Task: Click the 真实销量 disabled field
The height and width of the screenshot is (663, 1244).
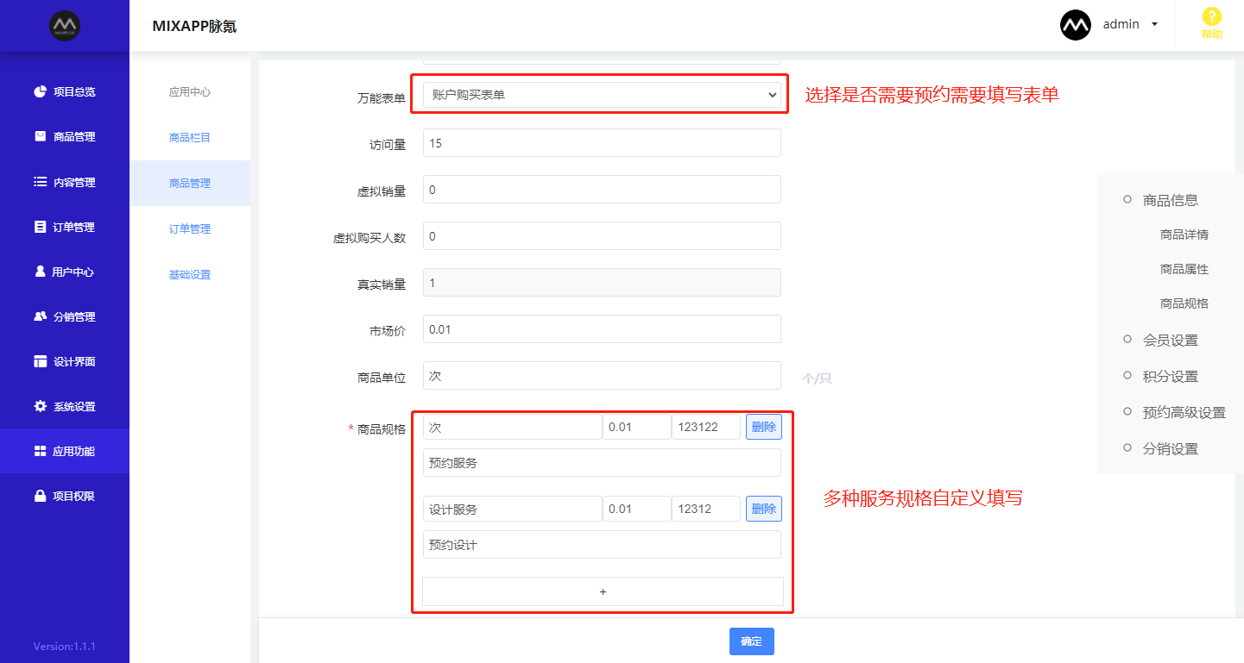Action: click(x=602, y=283)
